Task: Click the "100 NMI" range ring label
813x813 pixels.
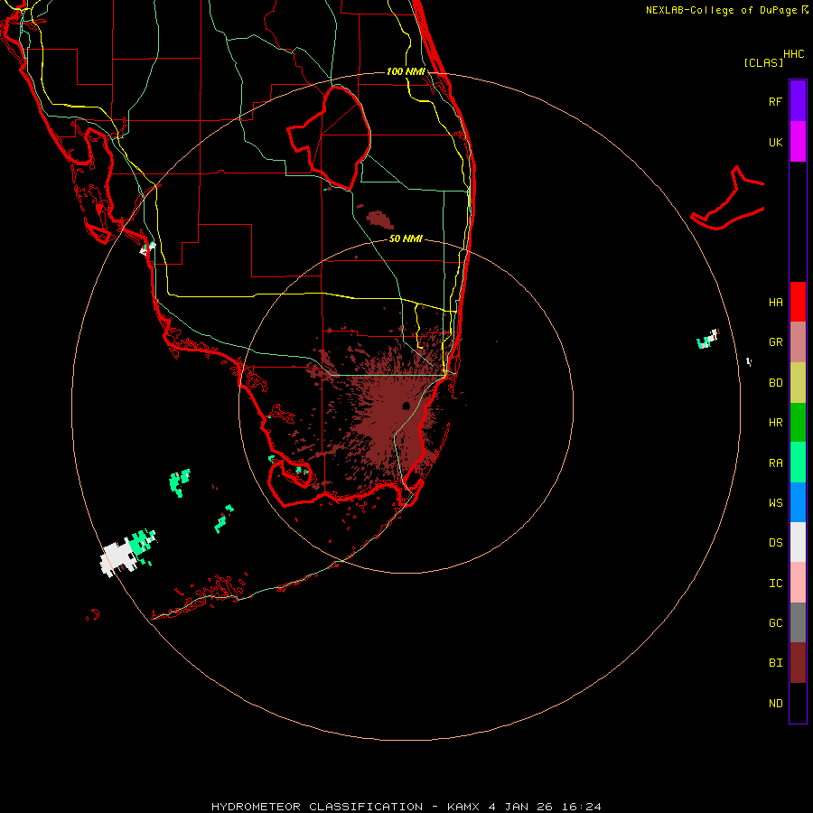Action: [x=406, y=71]
